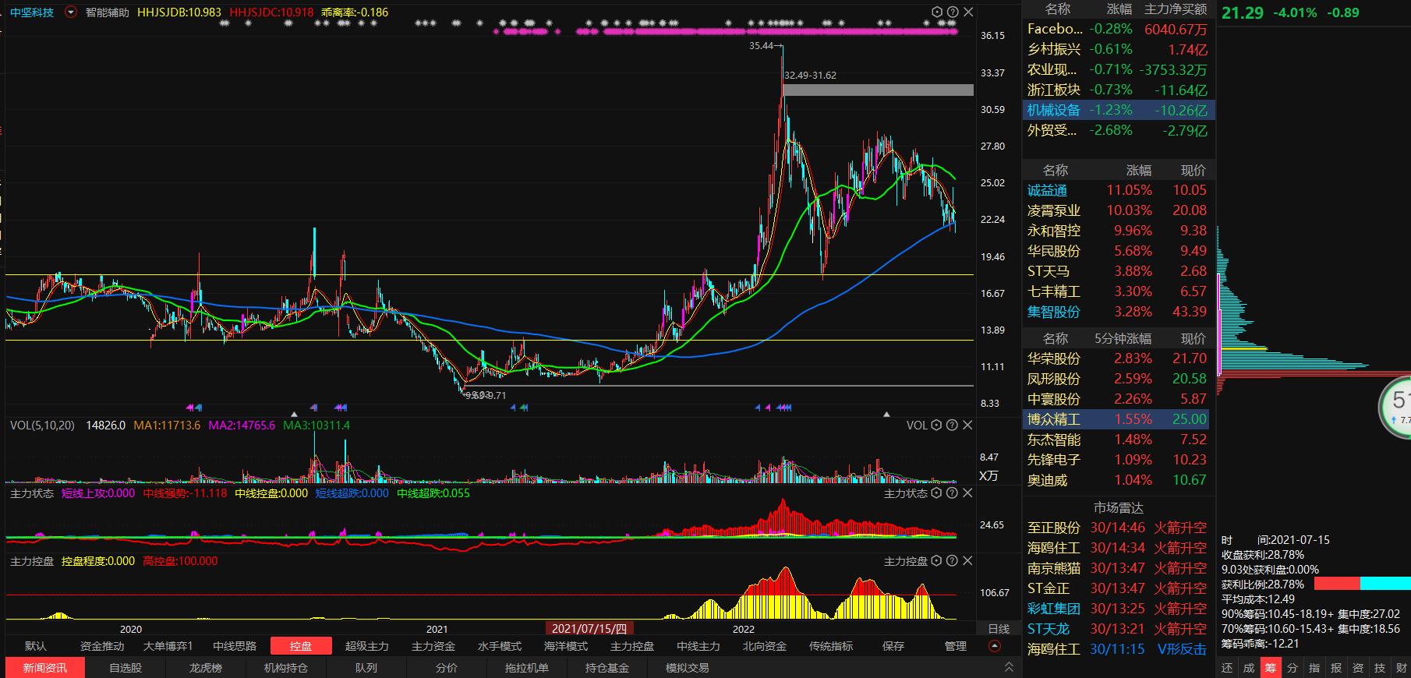Open settings hexagon icon of main chart
1411x678 pixels.
(x=937, y=12)
